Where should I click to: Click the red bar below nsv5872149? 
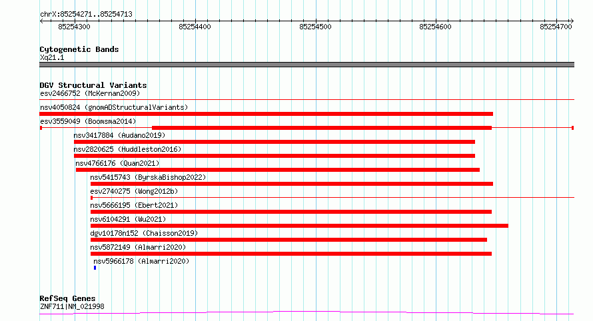pyautogui.click(x=291, y=254)
